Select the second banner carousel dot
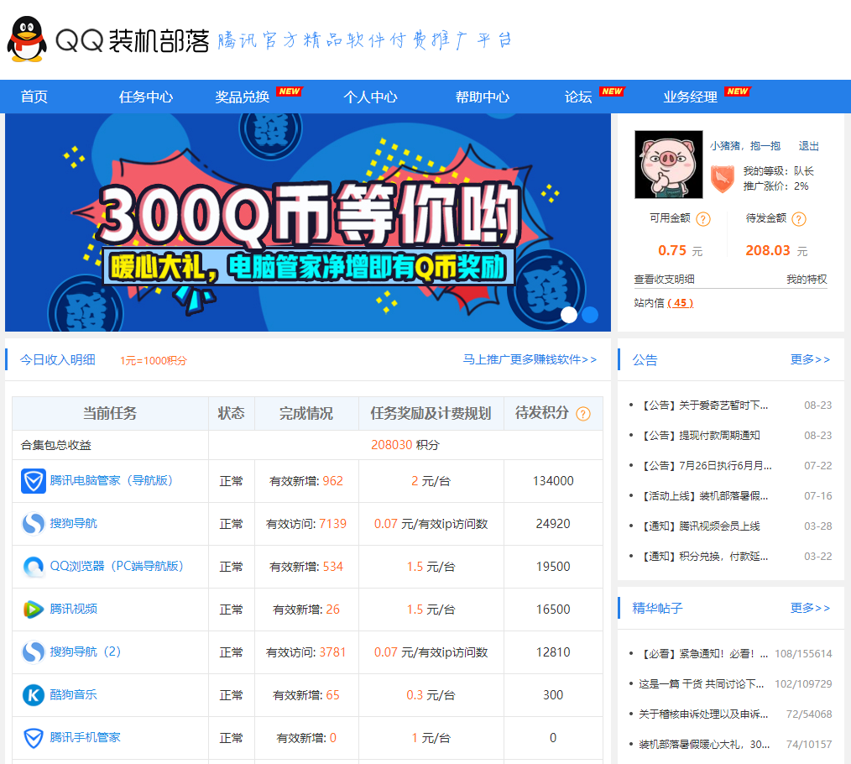Screen dimensions: 851x764 point(589,315)
